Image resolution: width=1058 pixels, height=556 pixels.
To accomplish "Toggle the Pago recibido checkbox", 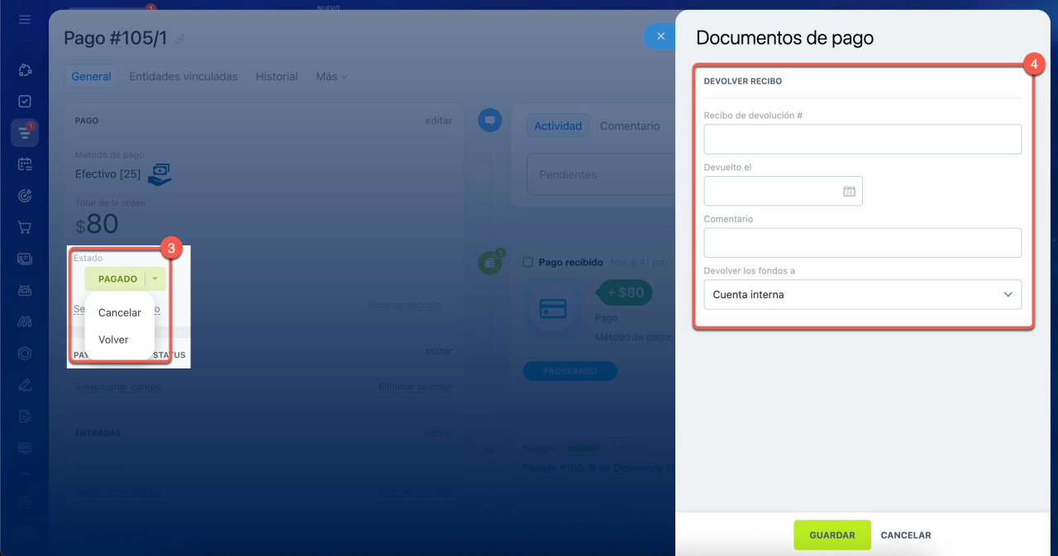I will tap(527, 262).
